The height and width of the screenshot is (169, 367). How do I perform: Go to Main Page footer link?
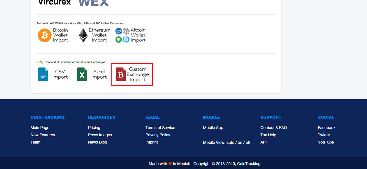point(40,128)
